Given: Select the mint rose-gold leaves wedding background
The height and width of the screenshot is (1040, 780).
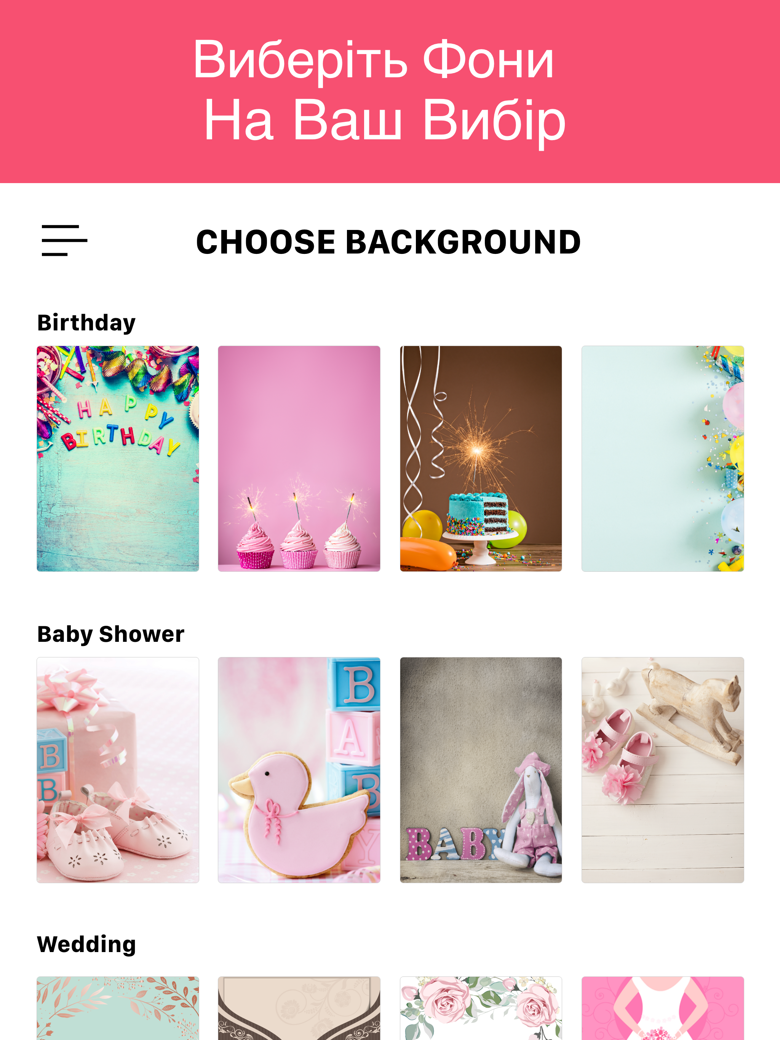Looking at the screenshot, I should (118, 1008).
